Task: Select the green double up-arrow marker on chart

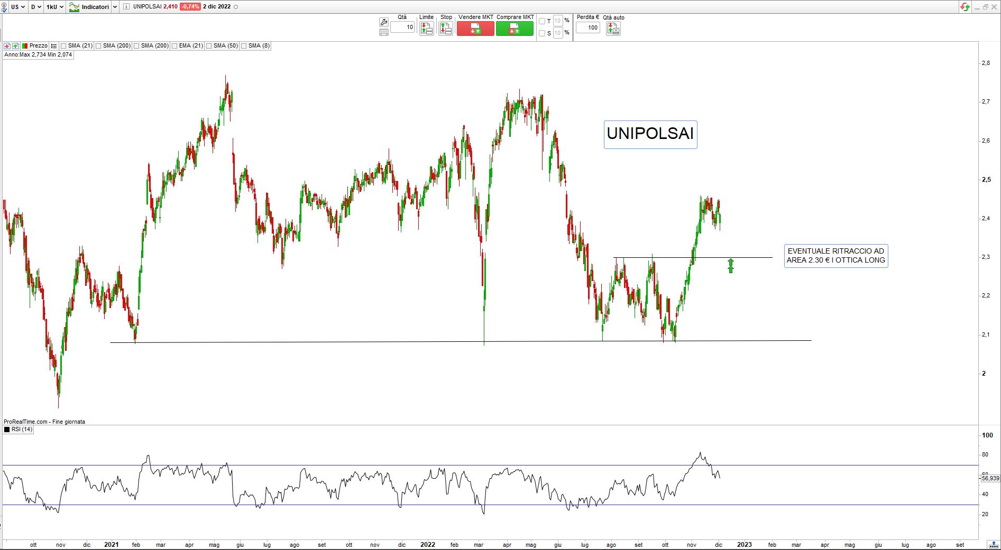Action: point(731,266)
